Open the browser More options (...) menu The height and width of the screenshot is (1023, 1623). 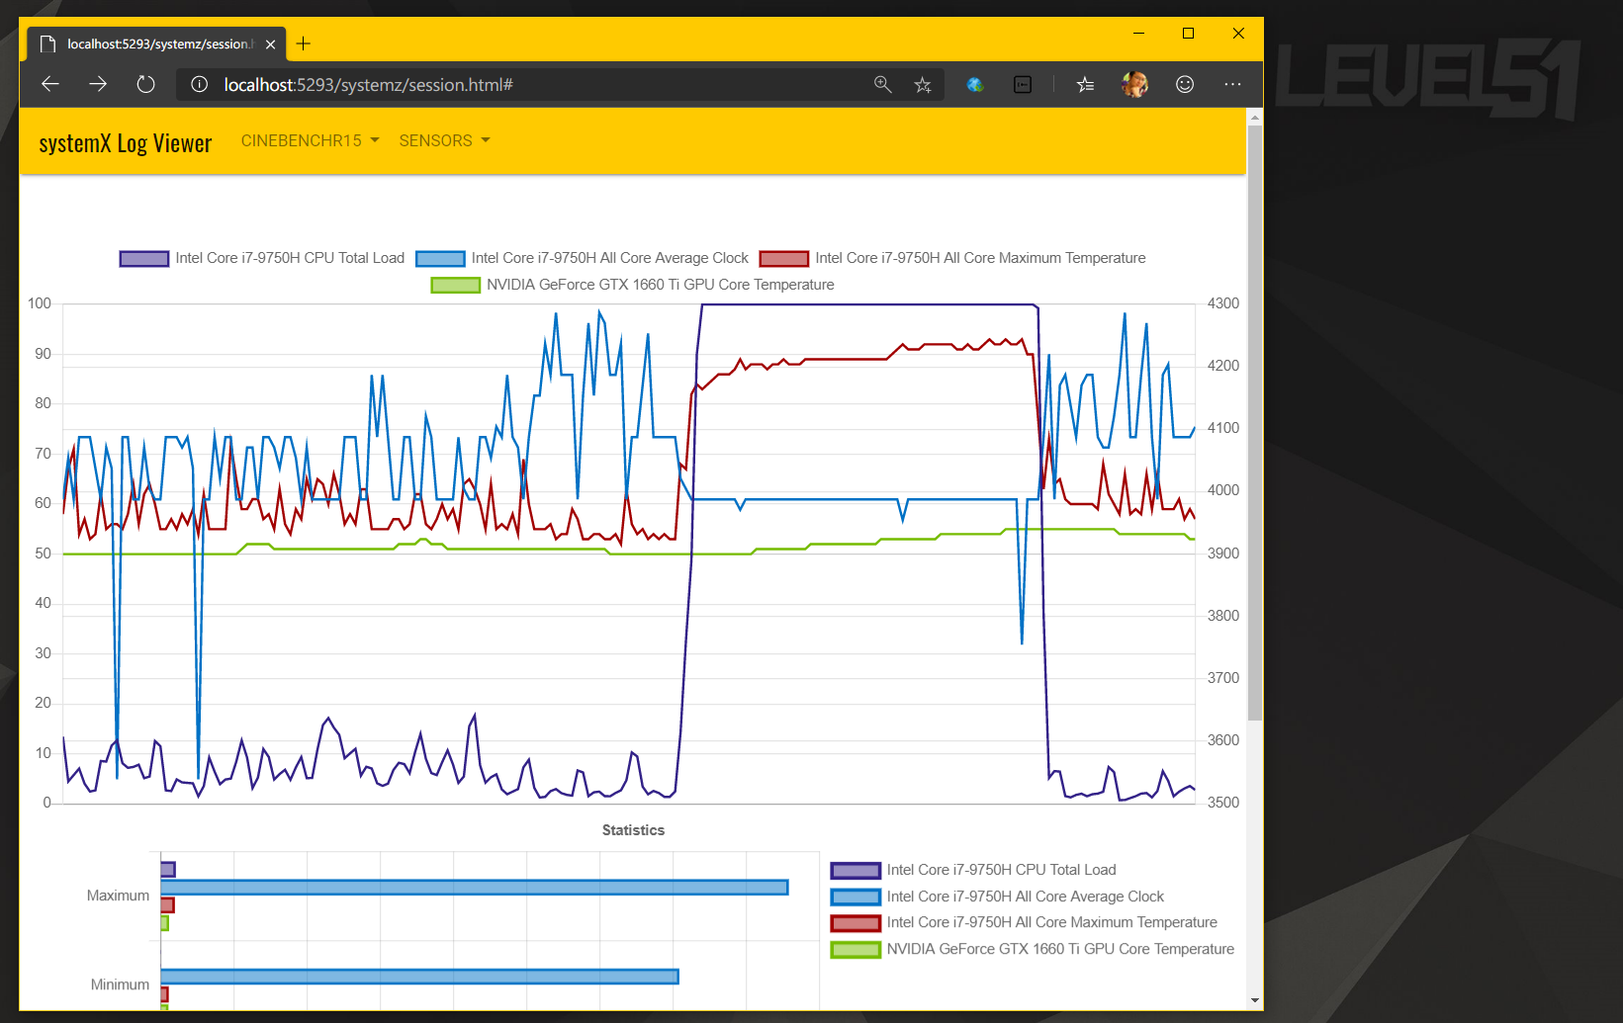pos(1231,84)
